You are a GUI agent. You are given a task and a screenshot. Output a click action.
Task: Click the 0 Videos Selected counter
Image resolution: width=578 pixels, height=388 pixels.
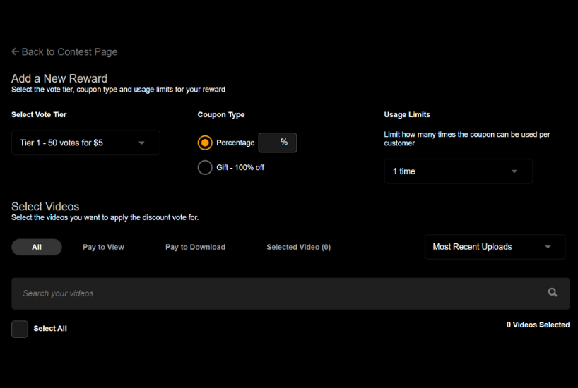[538, 325]
